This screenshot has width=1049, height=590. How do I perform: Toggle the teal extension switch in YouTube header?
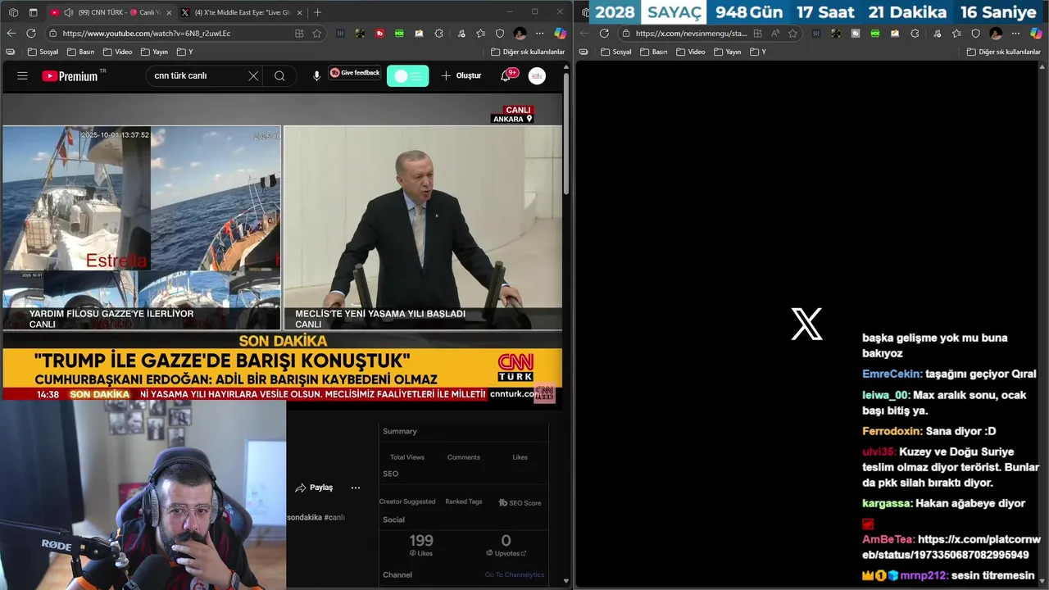pyautogui.click(x=407, y=75)
